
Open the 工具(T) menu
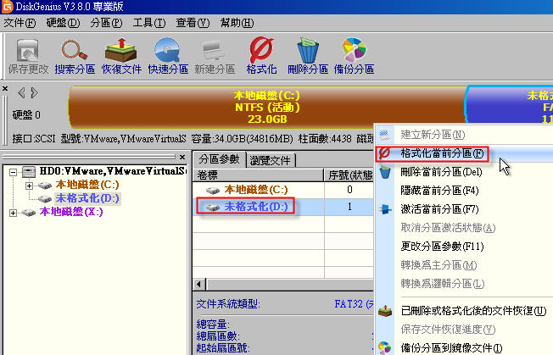click(x=149, y=23)
